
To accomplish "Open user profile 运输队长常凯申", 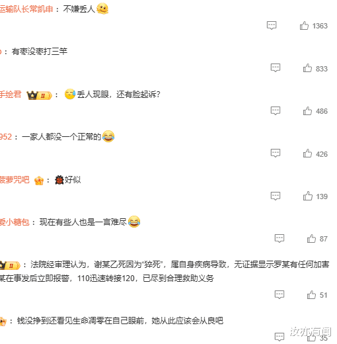I will tap(26, 9).
